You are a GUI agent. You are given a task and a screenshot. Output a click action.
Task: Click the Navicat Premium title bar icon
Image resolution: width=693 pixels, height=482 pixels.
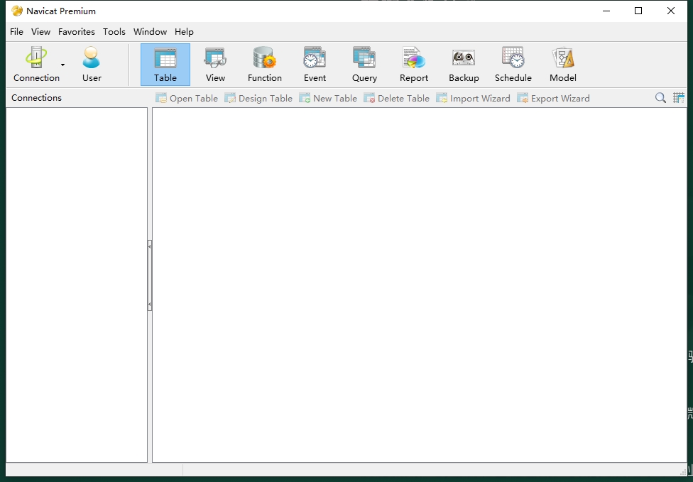[x=17, y=11]
